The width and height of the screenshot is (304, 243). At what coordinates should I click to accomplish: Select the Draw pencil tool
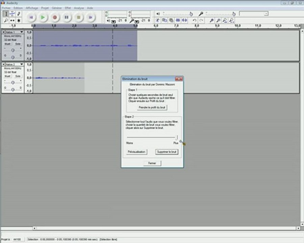tap(19, 14)
